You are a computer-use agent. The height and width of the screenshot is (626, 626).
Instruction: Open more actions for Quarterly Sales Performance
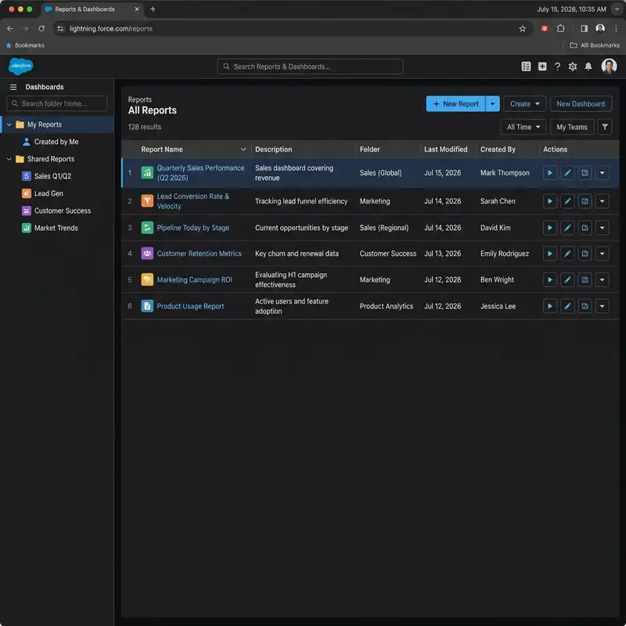(602, 173)
